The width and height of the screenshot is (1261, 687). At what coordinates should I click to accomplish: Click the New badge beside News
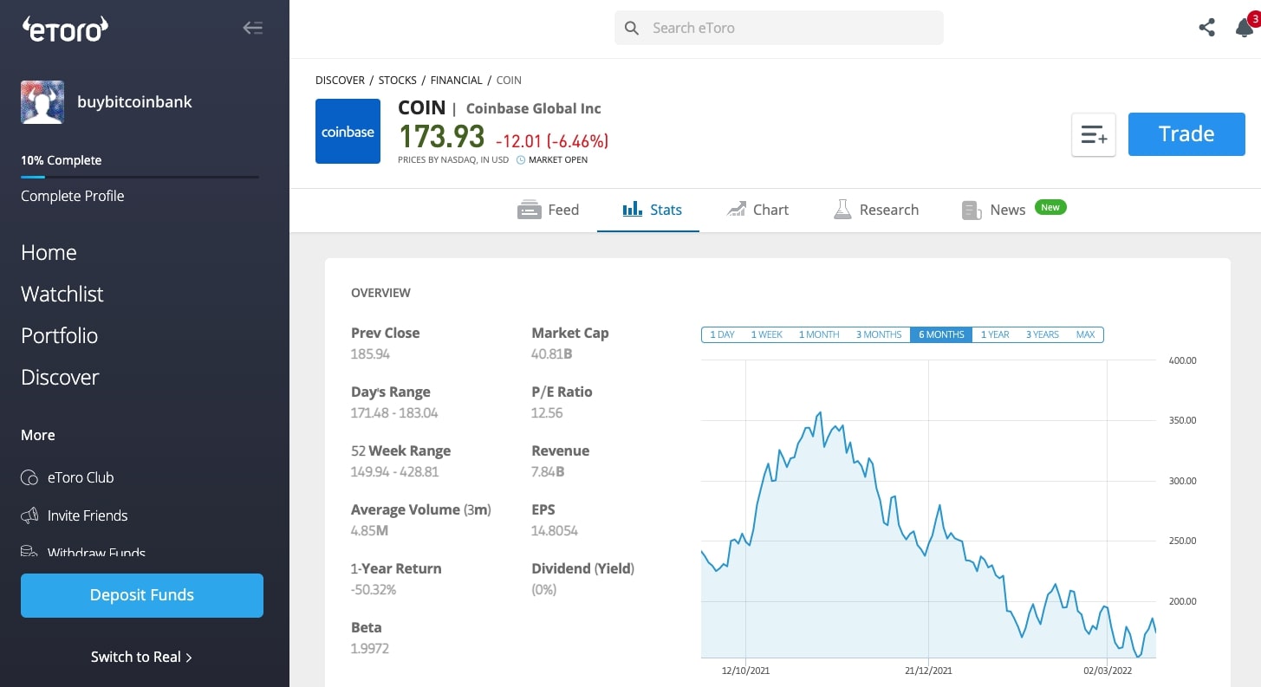[x=1050, y=207]
